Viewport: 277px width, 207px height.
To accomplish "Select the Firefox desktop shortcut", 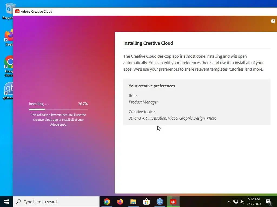I will (x=9, y=38).
